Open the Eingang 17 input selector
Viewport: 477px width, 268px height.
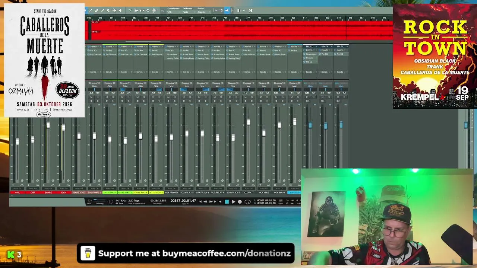(294, 83)
